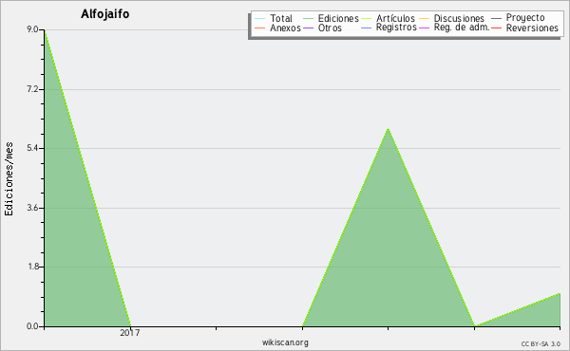Click the wikiscan.org text
Screen dimensions: 570x351
285,342
